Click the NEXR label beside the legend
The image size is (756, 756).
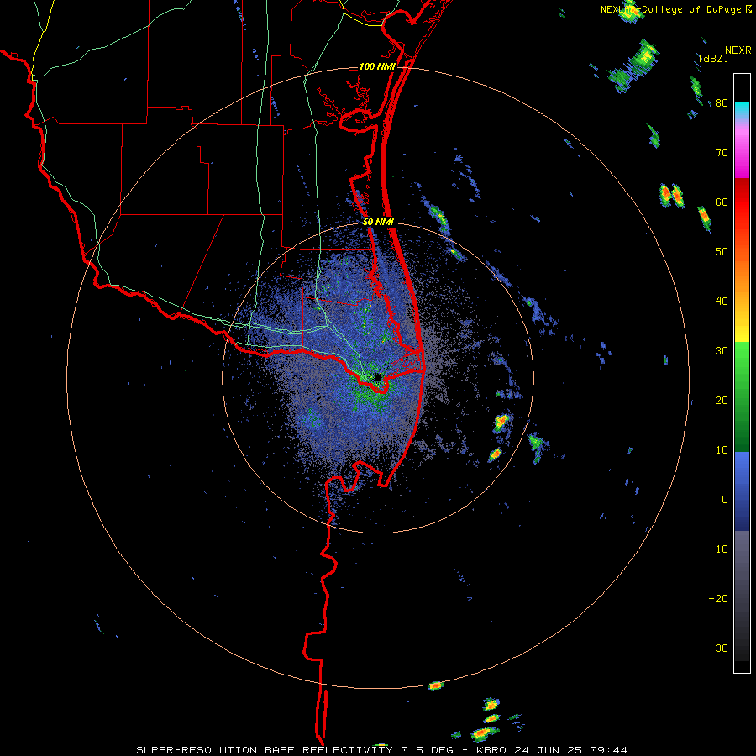(738, 50)
